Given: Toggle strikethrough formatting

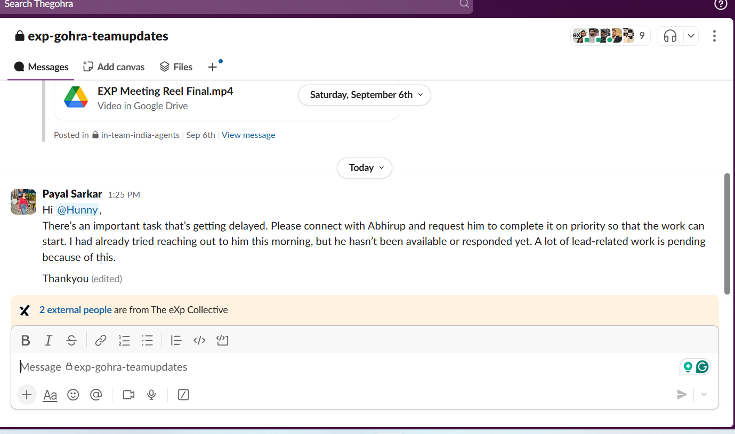Looking at the screenshot, I should [x=71, y=340].
